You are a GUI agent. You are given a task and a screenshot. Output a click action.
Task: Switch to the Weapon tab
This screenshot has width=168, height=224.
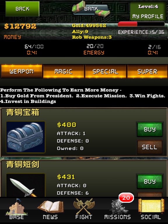tap(22, 71)
